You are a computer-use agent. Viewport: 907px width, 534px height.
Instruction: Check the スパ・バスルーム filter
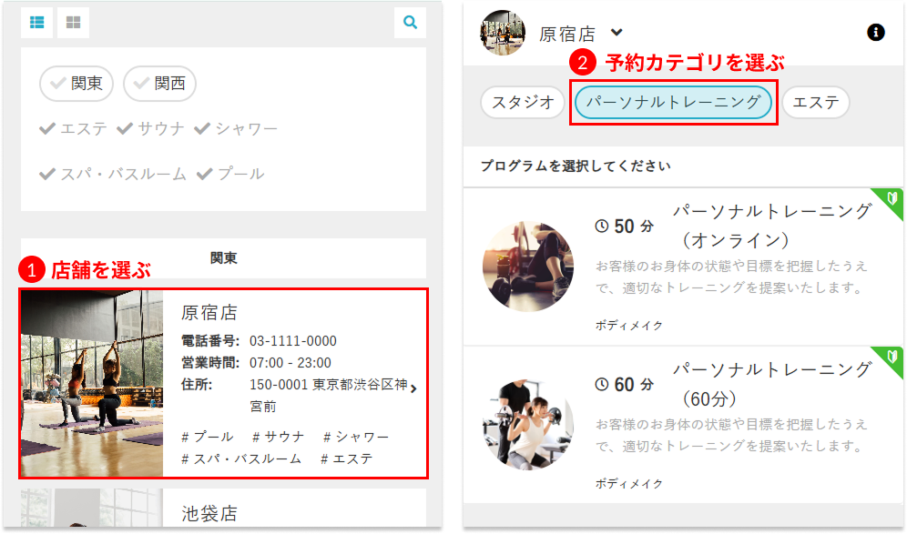[113, 174]
